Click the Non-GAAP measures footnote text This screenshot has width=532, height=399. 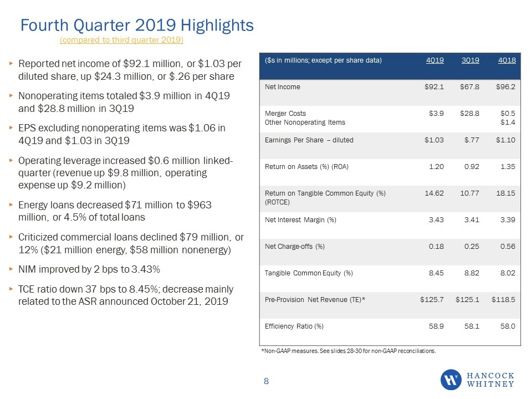(x=349, y=351)
